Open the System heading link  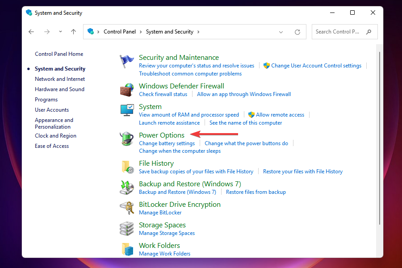pos(150,106)
